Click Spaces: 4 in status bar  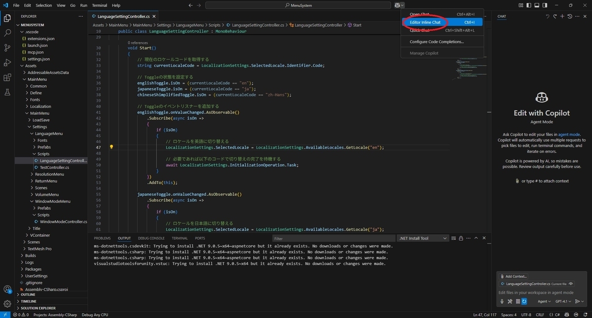click(x=509, y=315)
